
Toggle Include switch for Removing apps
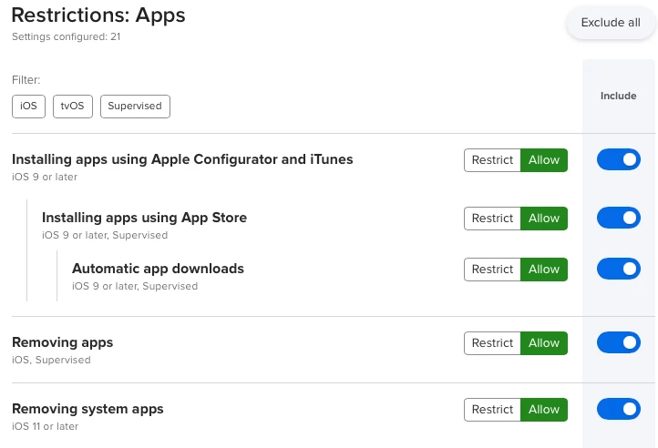(619, 342)
